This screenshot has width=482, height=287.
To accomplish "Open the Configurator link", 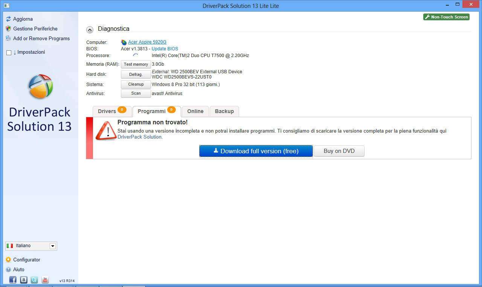I will tap(27, 260).
